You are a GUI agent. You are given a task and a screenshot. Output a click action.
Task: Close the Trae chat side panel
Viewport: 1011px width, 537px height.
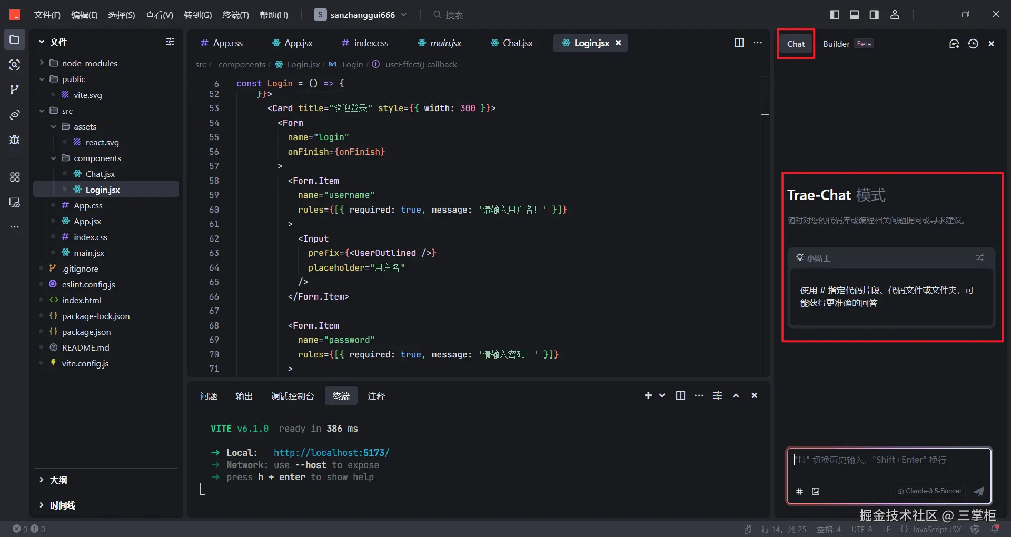pos(992,44)
